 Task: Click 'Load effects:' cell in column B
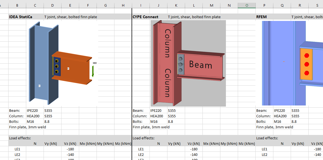click(20, 138)
